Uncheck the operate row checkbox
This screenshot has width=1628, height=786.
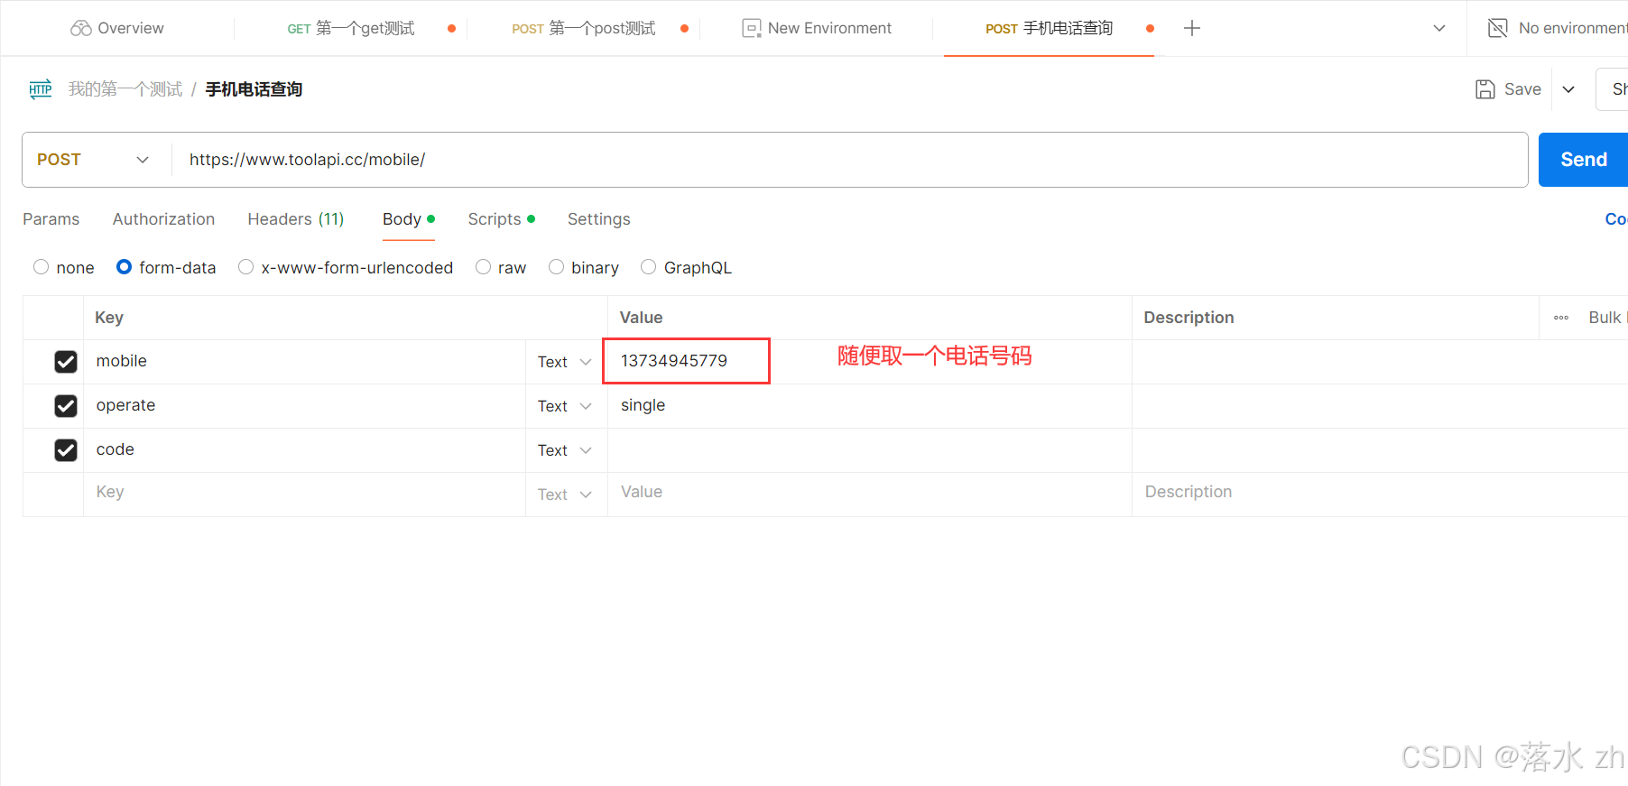[x=66, y=406]
